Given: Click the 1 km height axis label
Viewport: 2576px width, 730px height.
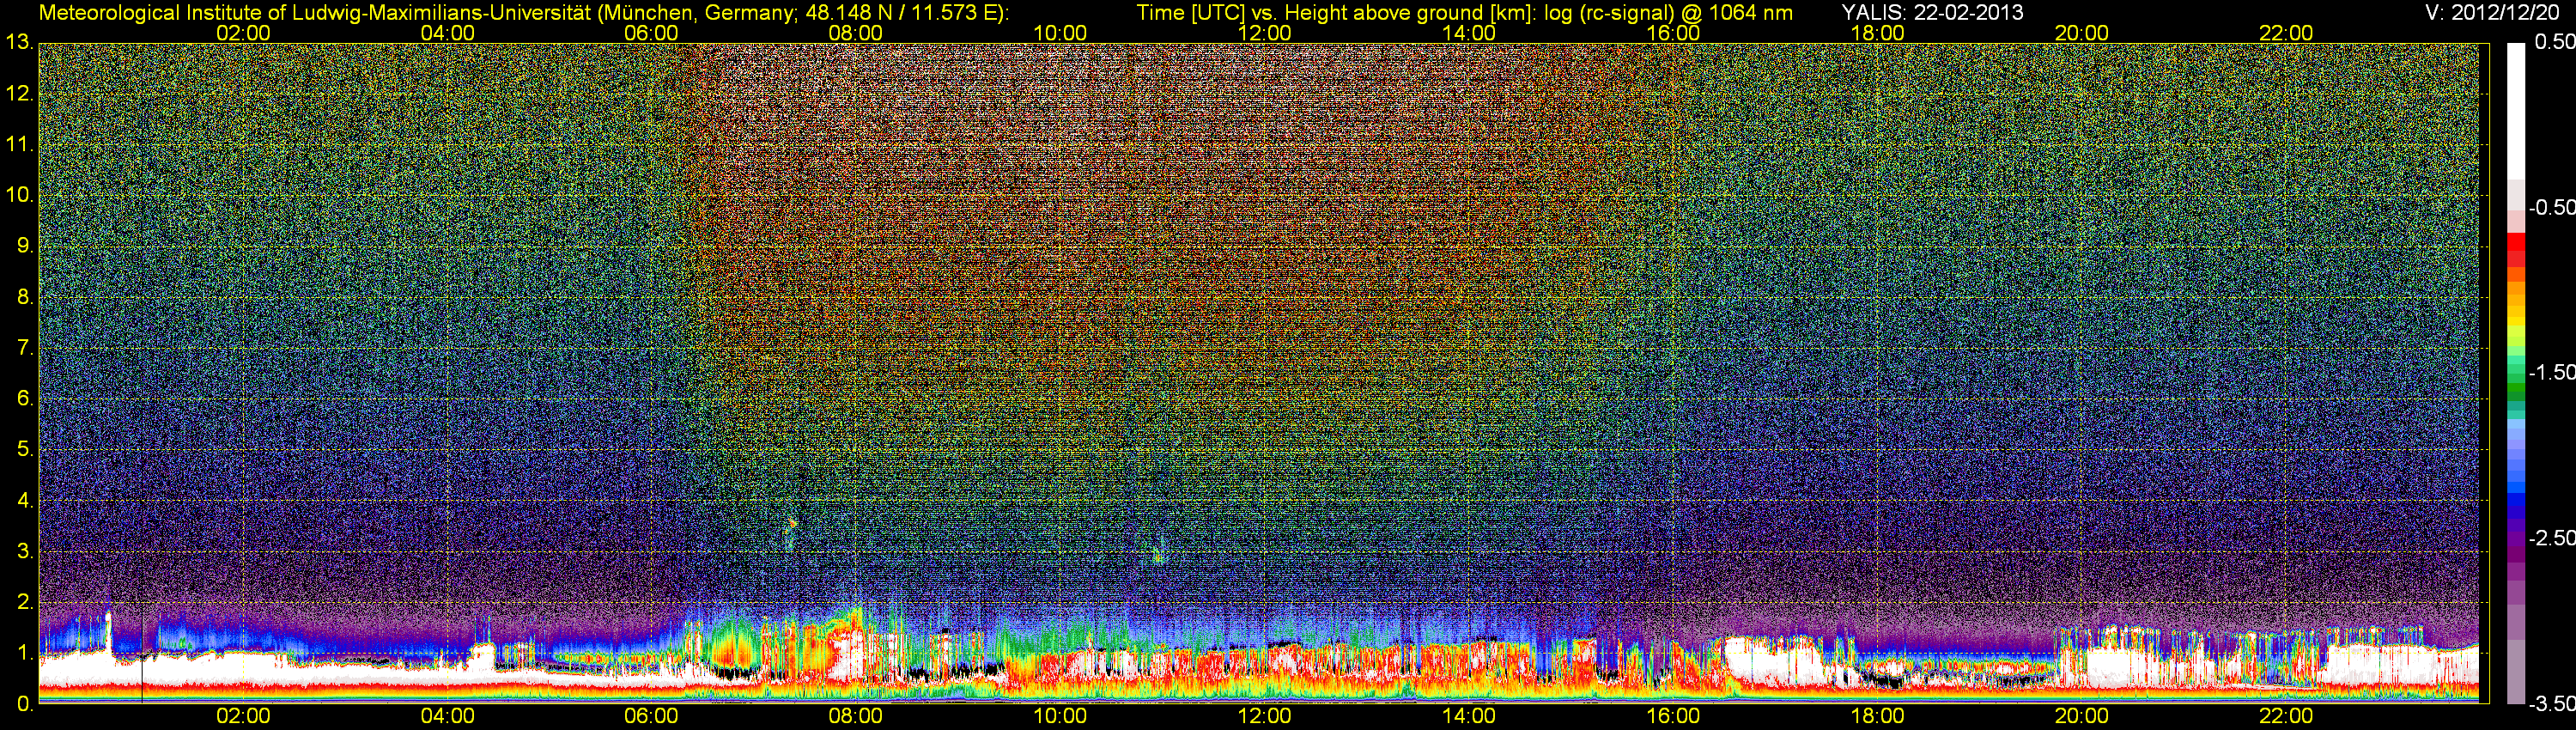Looking at the screenshot, I should pyautogui.click(x=24, y=653).
